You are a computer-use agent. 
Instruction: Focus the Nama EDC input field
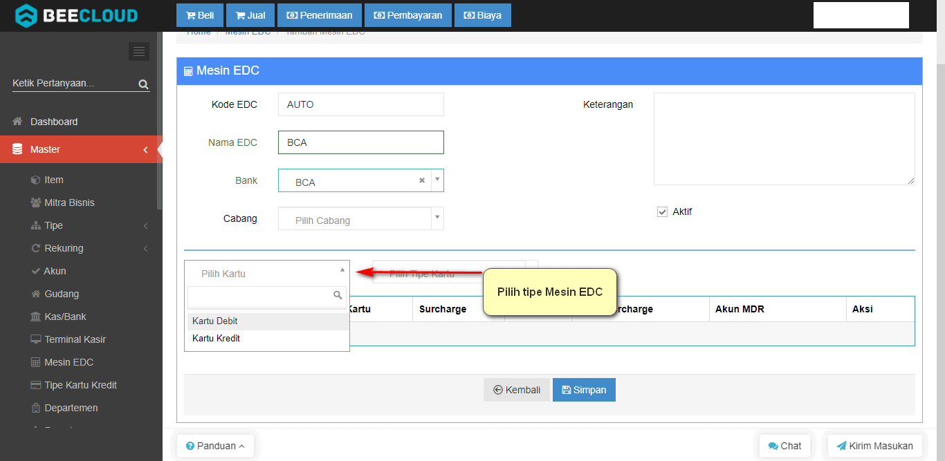click(360, 142)
